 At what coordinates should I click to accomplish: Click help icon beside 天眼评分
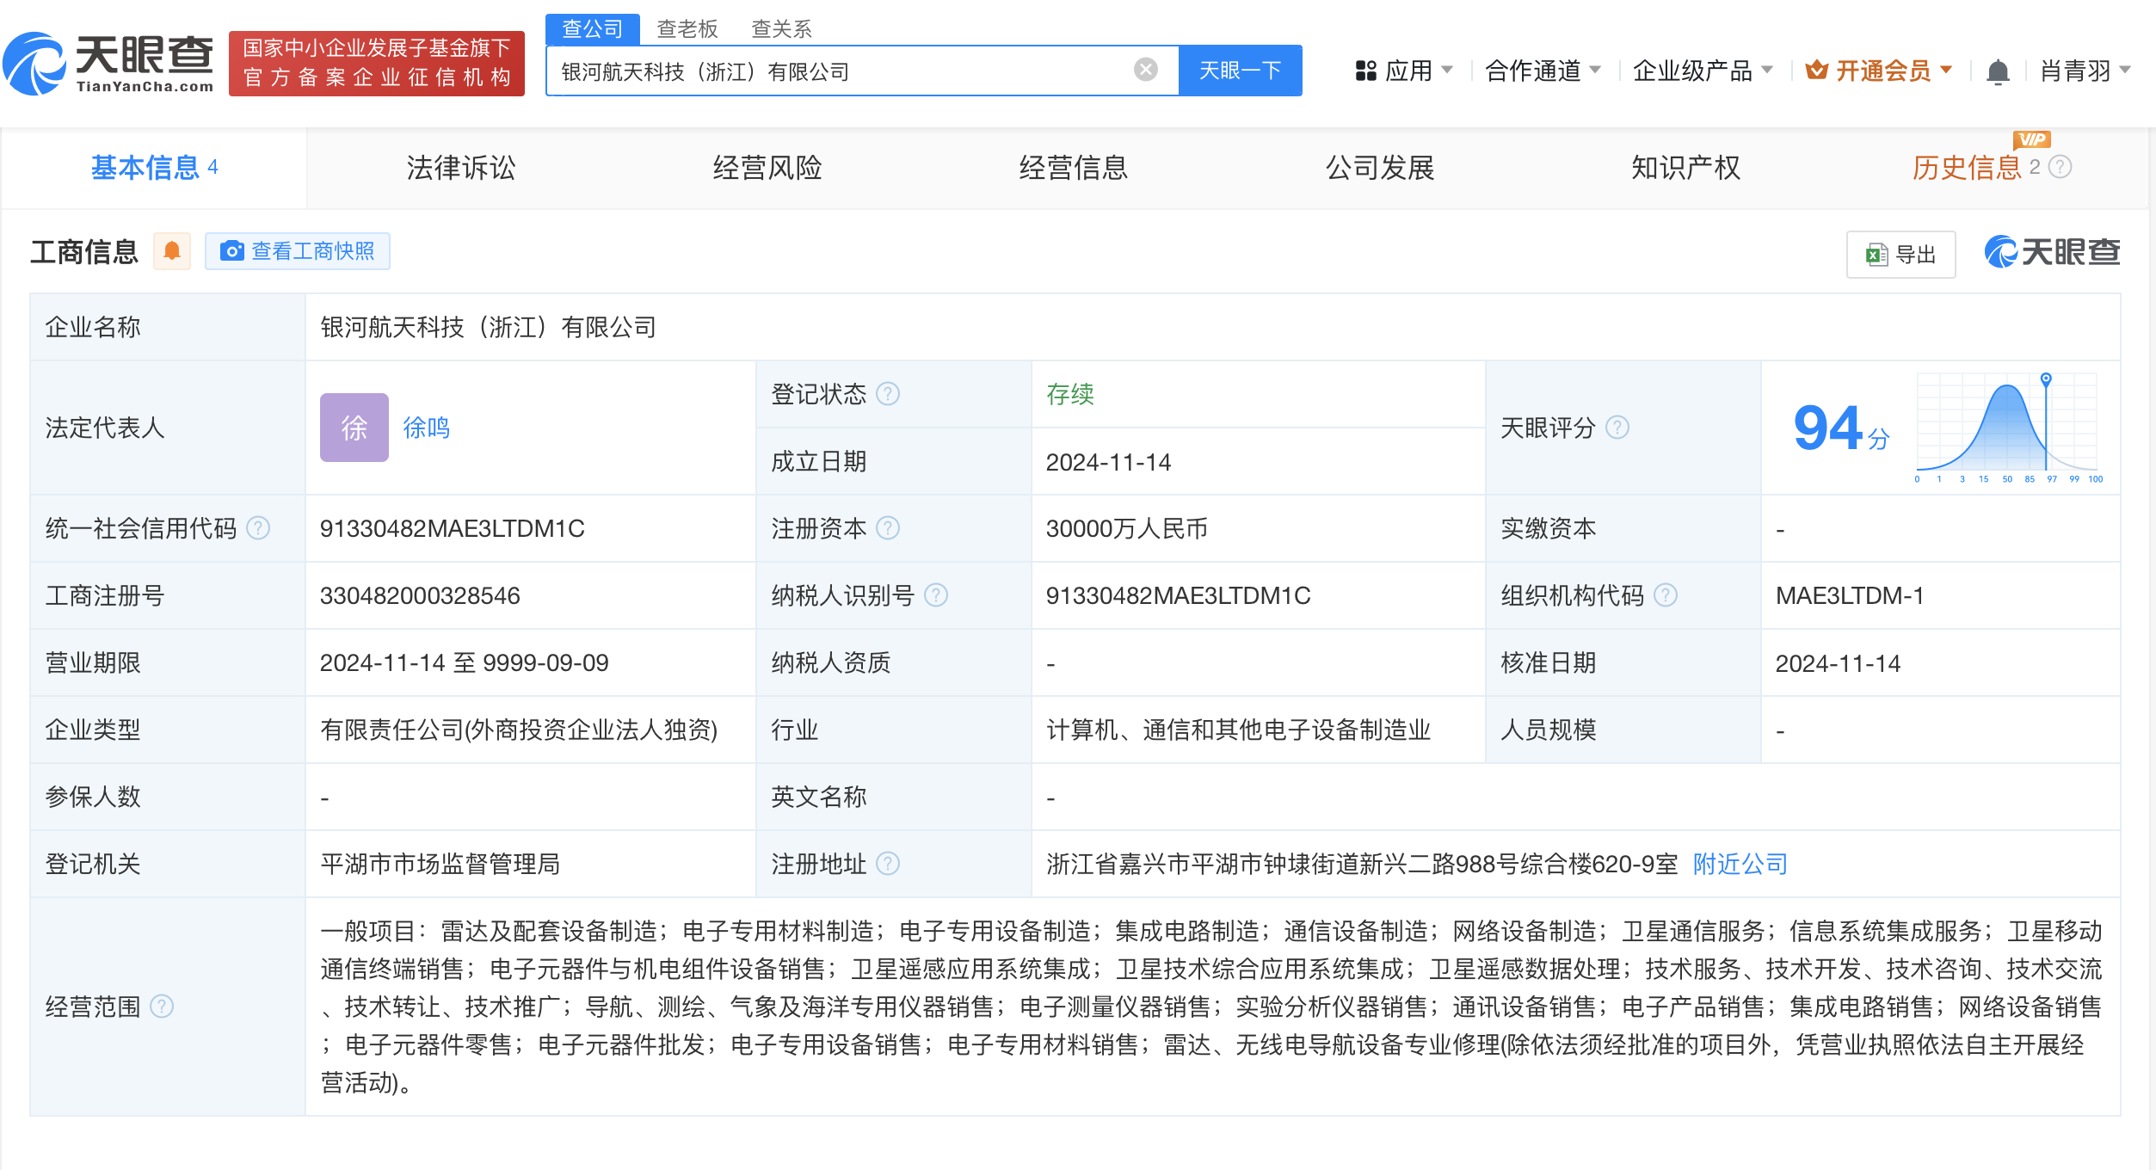click(1617, 428)
